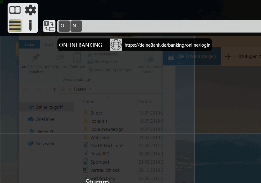This screenshot has width=261, height=183.
Task: Click the image file icon of Privat.JPG
Action: pos(86,153)
